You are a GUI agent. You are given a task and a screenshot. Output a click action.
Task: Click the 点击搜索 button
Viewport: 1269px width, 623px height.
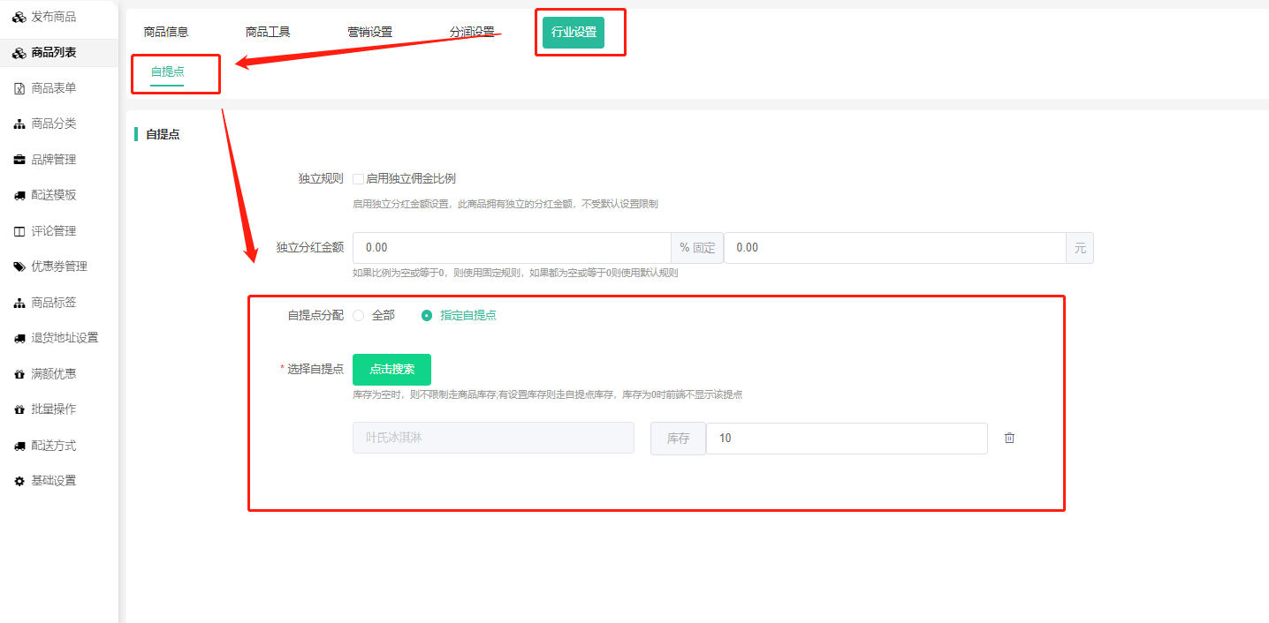click(391, 369)
